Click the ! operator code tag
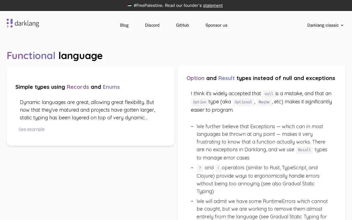Image resolution: width=352 pixels, height=220 pixels. (x=218, y=168)
